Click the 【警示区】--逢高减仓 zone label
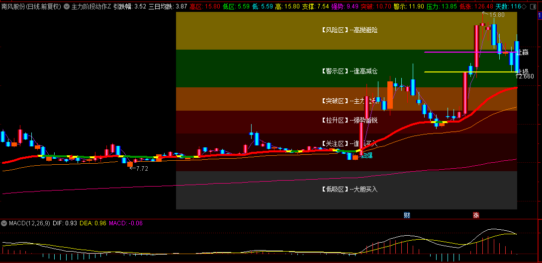Screen dimensions: 542x263 point(350,71)
